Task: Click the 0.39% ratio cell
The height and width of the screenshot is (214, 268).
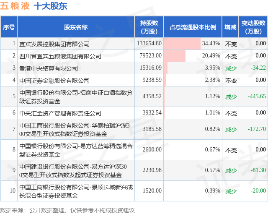Action: [x=193, y=191]
